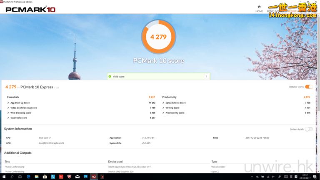Toggle Detailed scores switch off
The width and height of the screenshot is (320, 180).
[309, 87]
